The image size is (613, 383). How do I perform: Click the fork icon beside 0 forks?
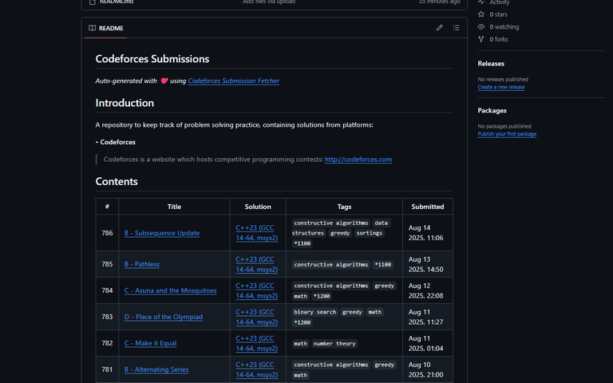481,39
